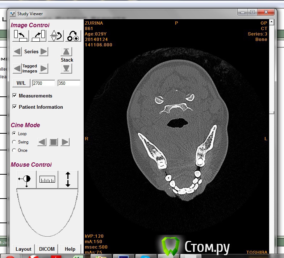Click the rotate image counter-clockwise icon
The width and height of the screenshot is (284, 258).
(21, 36)
